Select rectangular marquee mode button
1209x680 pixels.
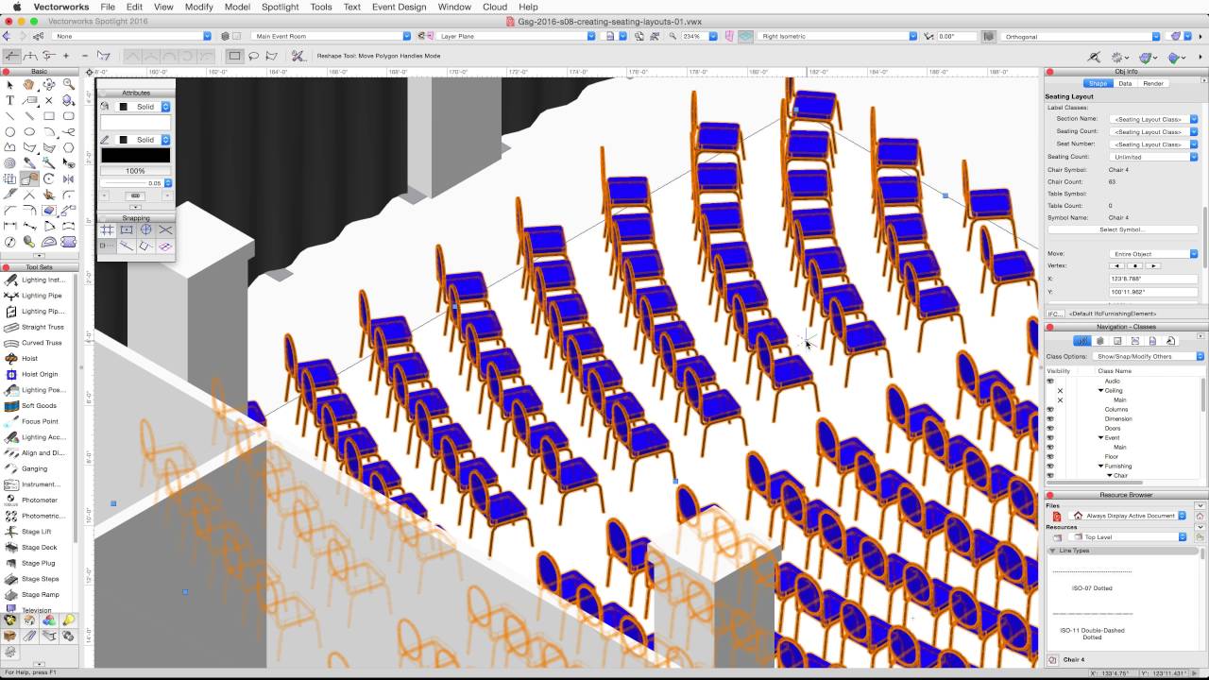coord(234,56)
